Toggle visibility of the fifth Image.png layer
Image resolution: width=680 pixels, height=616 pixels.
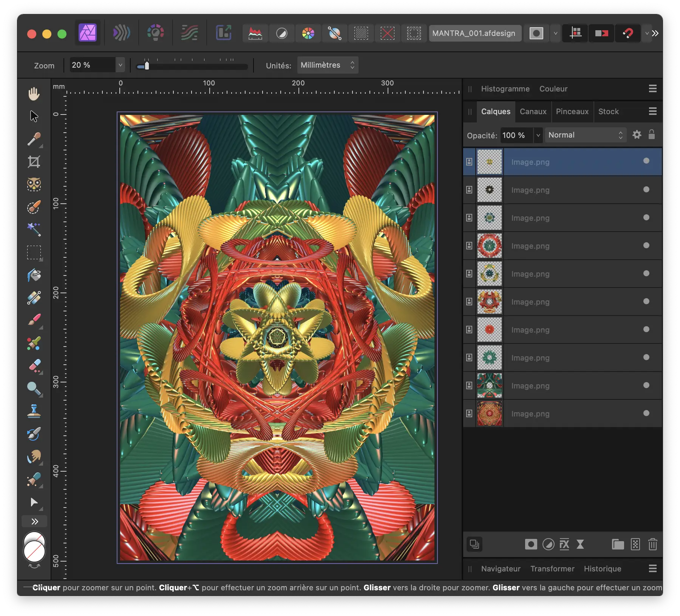(646, 273)
